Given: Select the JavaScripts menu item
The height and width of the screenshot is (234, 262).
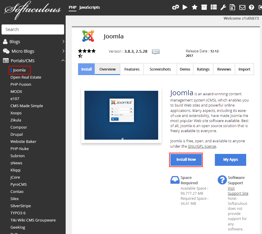Looking at the screenshot, I should pos(90,7).
